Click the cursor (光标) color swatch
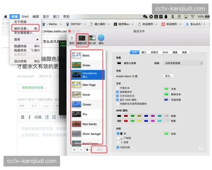The width and height of the screenshot is (212, 170). point(166,134)
